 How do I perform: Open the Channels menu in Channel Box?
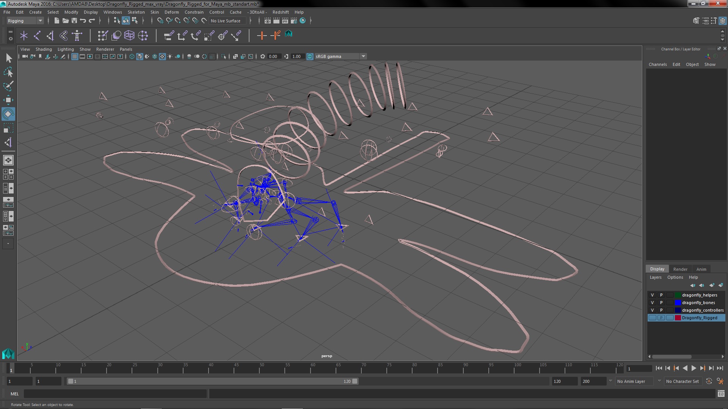[657, 64]
